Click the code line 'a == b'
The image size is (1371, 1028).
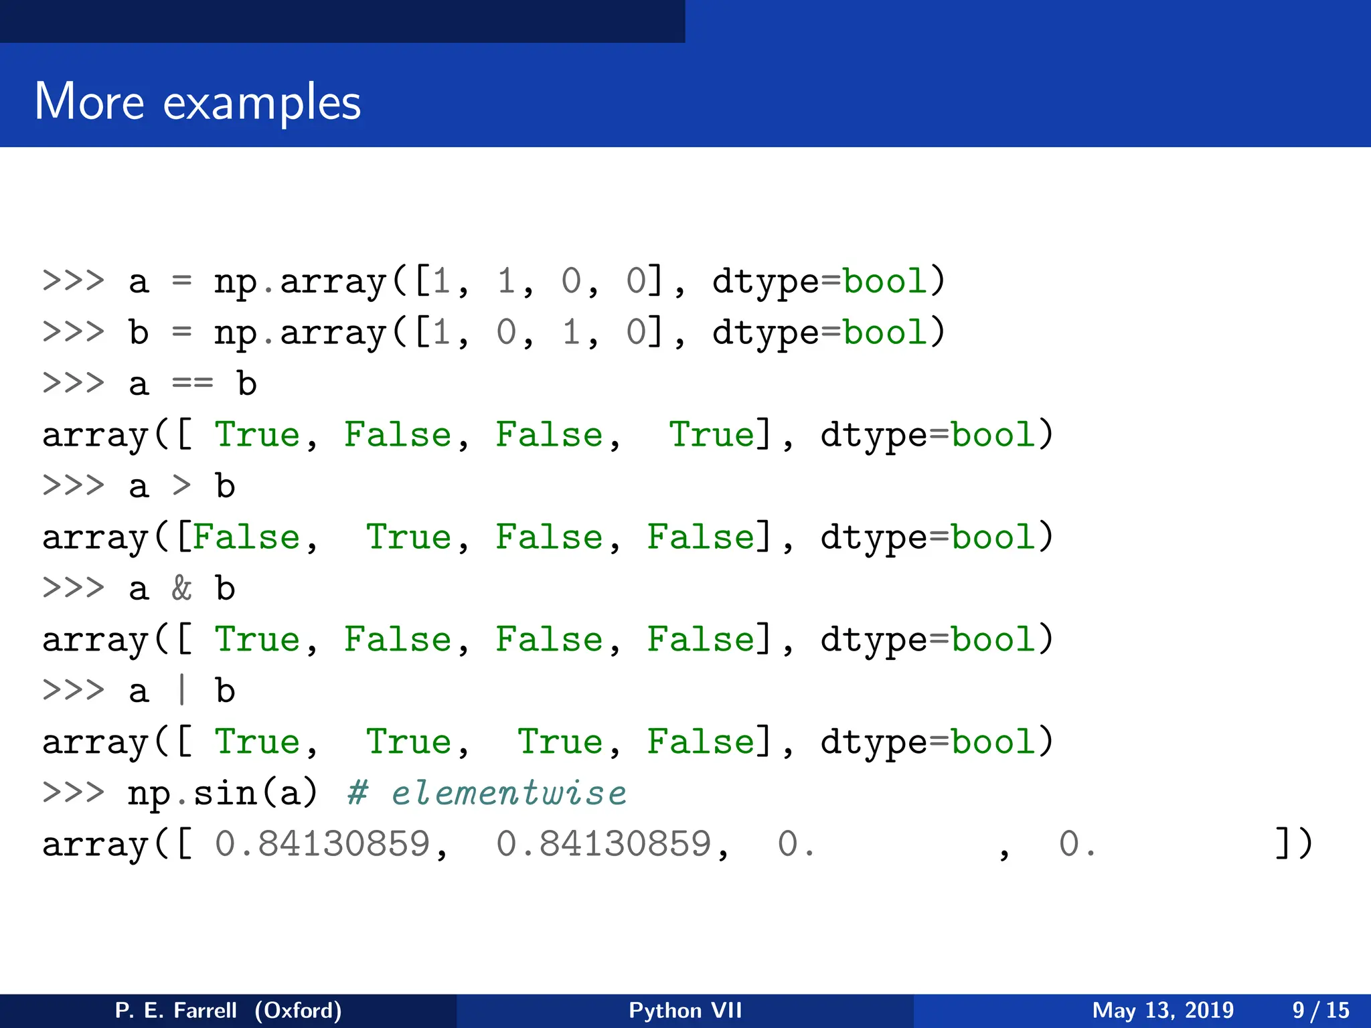193,383
